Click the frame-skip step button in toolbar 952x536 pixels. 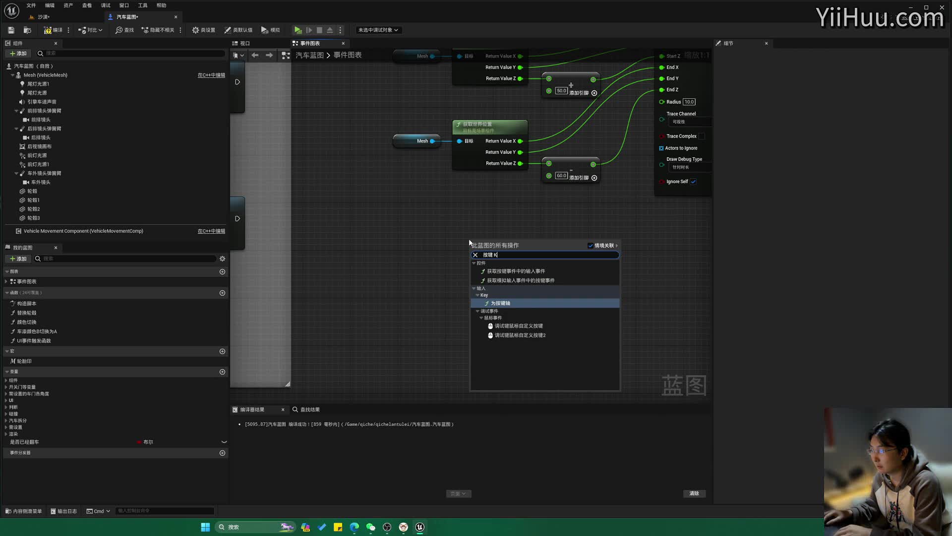tap(309, 30)
